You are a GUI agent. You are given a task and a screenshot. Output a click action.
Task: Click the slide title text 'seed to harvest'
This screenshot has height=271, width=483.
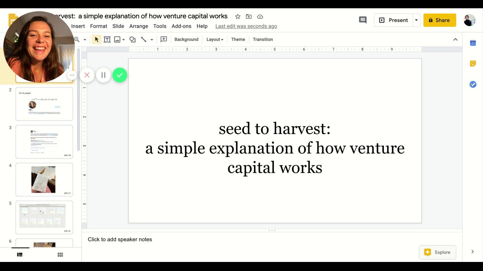[274, 129]
